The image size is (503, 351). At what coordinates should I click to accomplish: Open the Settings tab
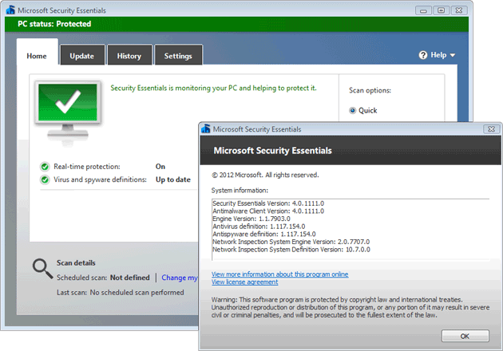click(178, 56)
